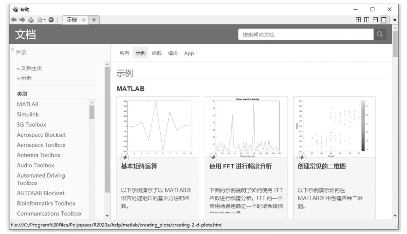Select Aerospace Toolbox category
Screen dimensions: 407x234
pos(41,145)
